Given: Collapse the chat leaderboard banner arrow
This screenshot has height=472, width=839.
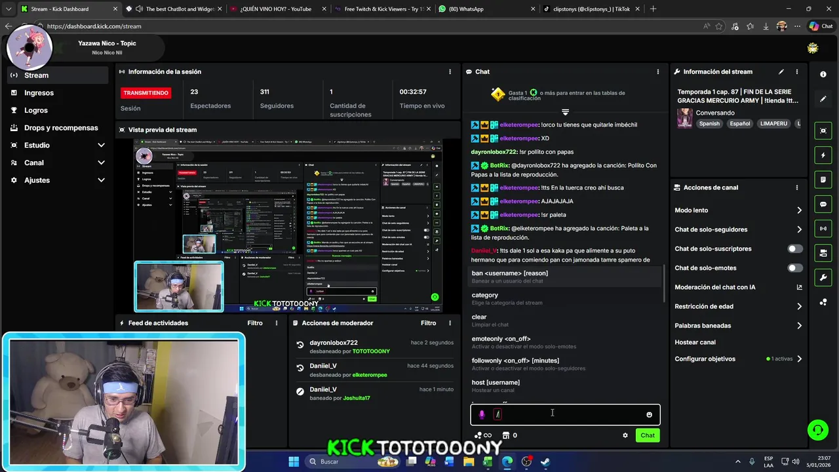Looking at the screenshot, I should [x=565, y=112].
